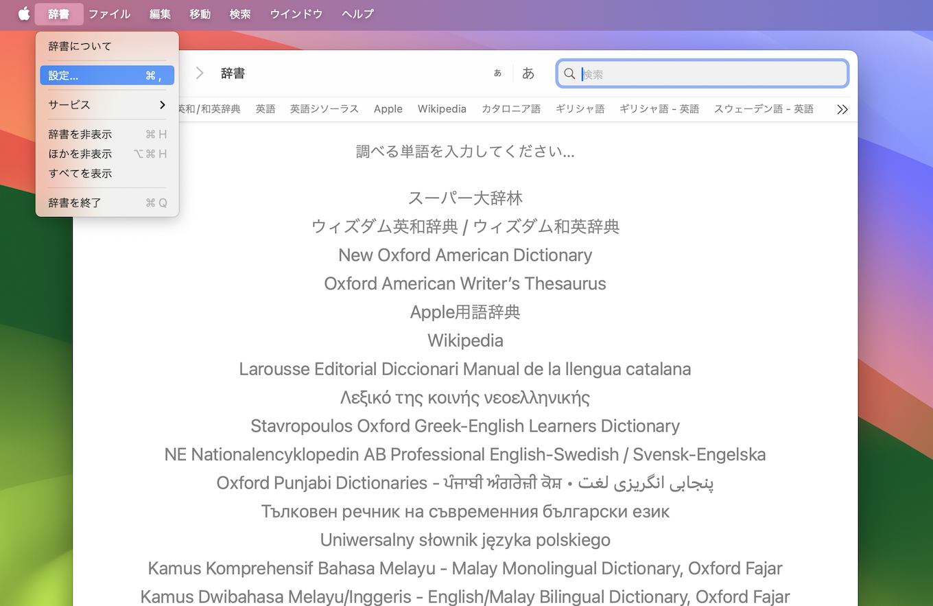Open the 辞書 app menu
Viewport: 933px width, 606px height.
point(59,14)
